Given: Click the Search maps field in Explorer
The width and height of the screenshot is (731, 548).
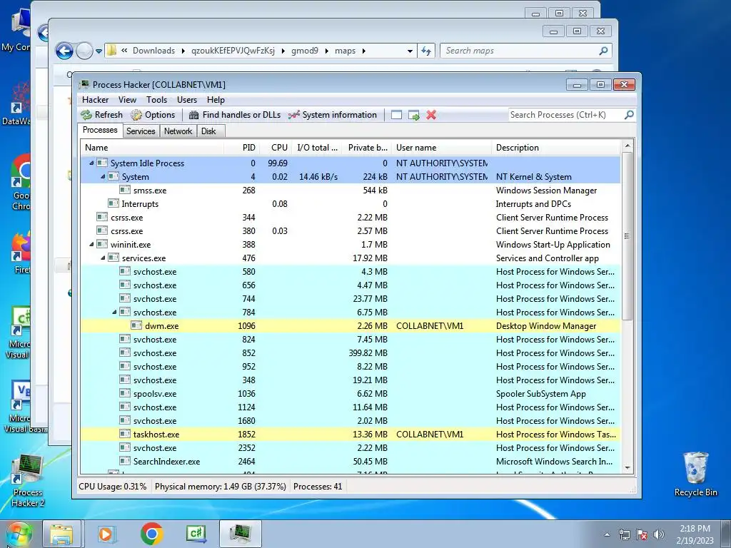Looking at the screenshot, I should click(525, 51).
